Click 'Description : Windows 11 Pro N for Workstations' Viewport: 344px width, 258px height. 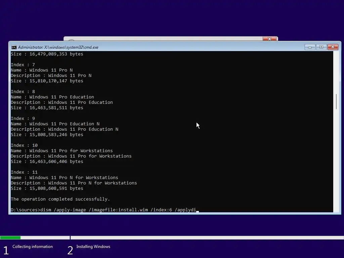point(74,183)
